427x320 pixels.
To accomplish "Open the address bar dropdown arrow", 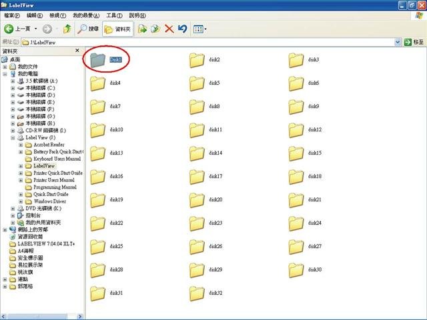I will pos(398,42).
